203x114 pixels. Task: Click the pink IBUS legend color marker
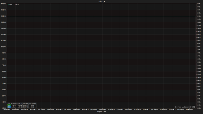click(x=15, y=5)
